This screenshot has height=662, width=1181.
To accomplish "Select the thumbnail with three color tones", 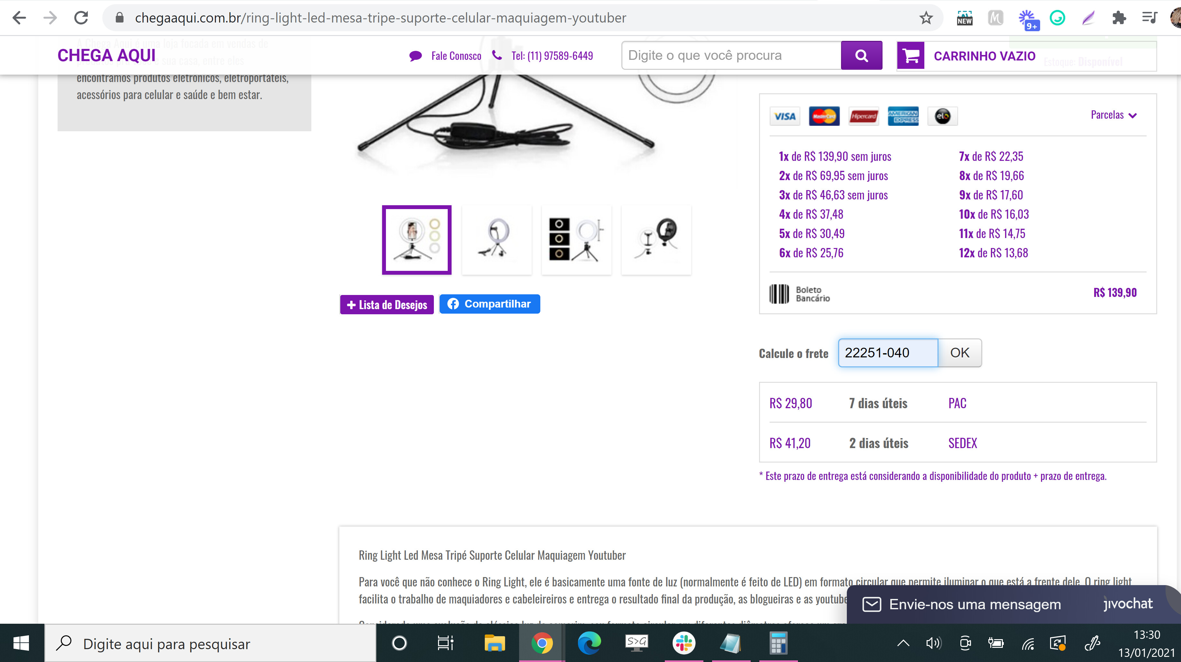I will pyautogui.click(x=576, y=240).
